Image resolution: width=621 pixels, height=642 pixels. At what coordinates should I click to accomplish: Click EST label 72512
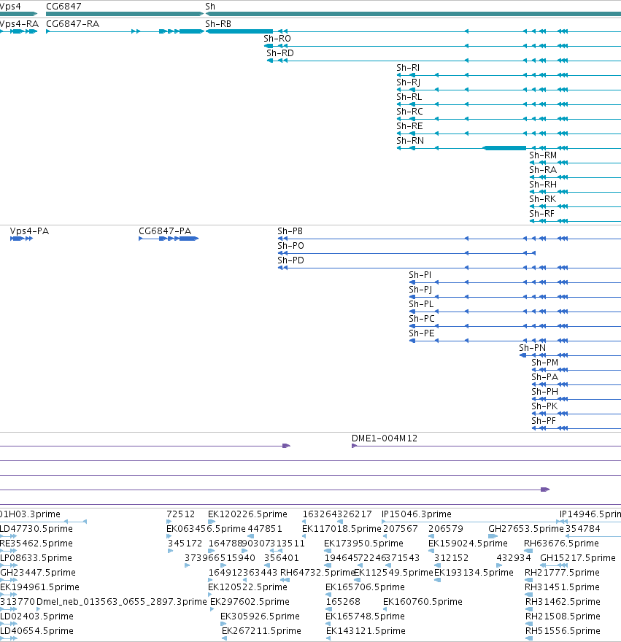[x=181, y=514]
